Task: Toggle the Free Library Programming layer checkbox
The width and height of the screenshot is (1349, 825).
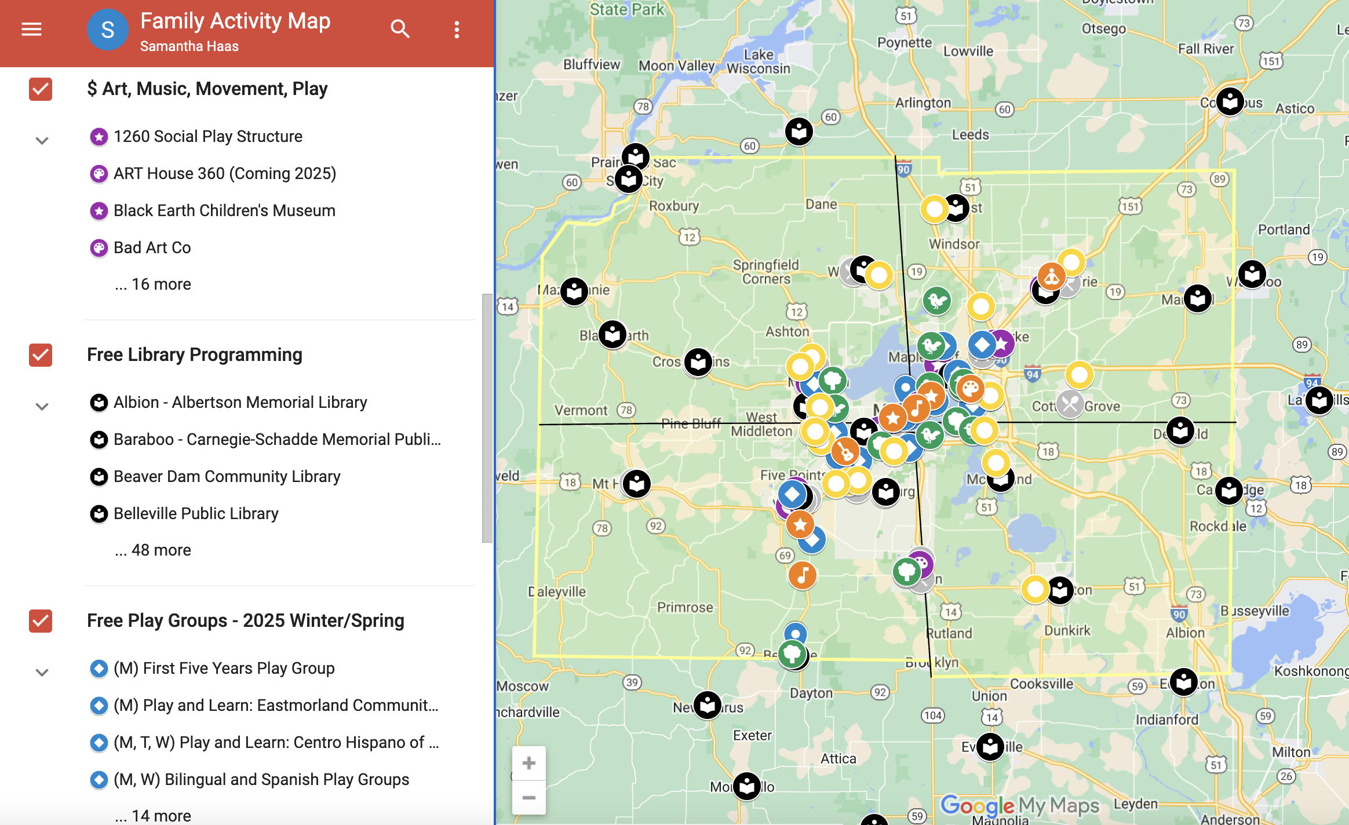Action: 41,355
